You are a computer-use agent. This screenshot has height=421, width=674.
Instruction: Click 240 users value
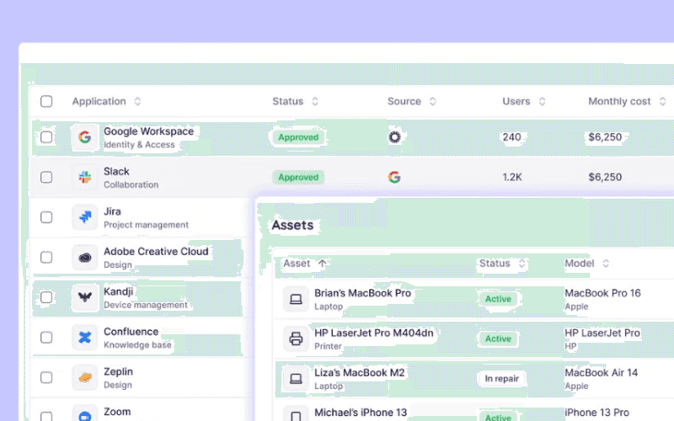[x=511, y=137]
